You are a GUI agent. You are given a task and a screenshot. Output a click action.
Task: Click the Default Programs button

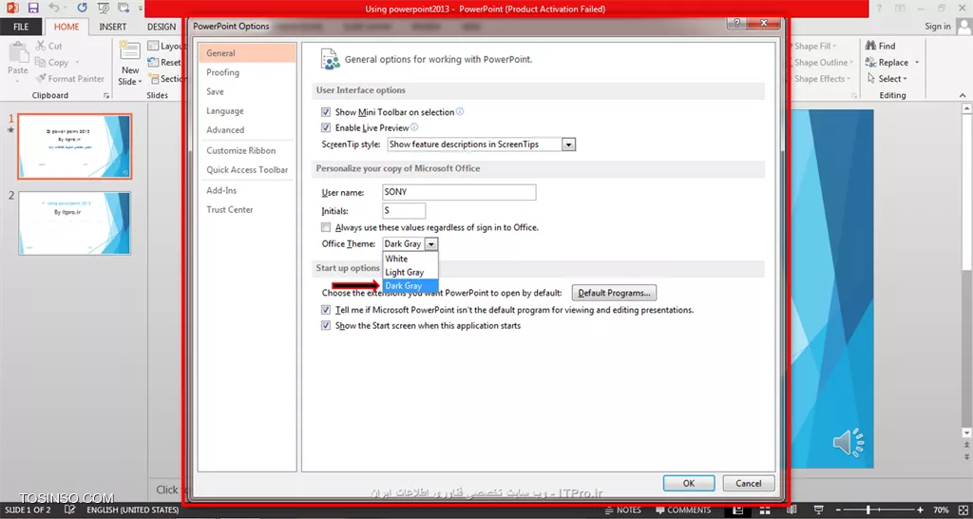614,293
